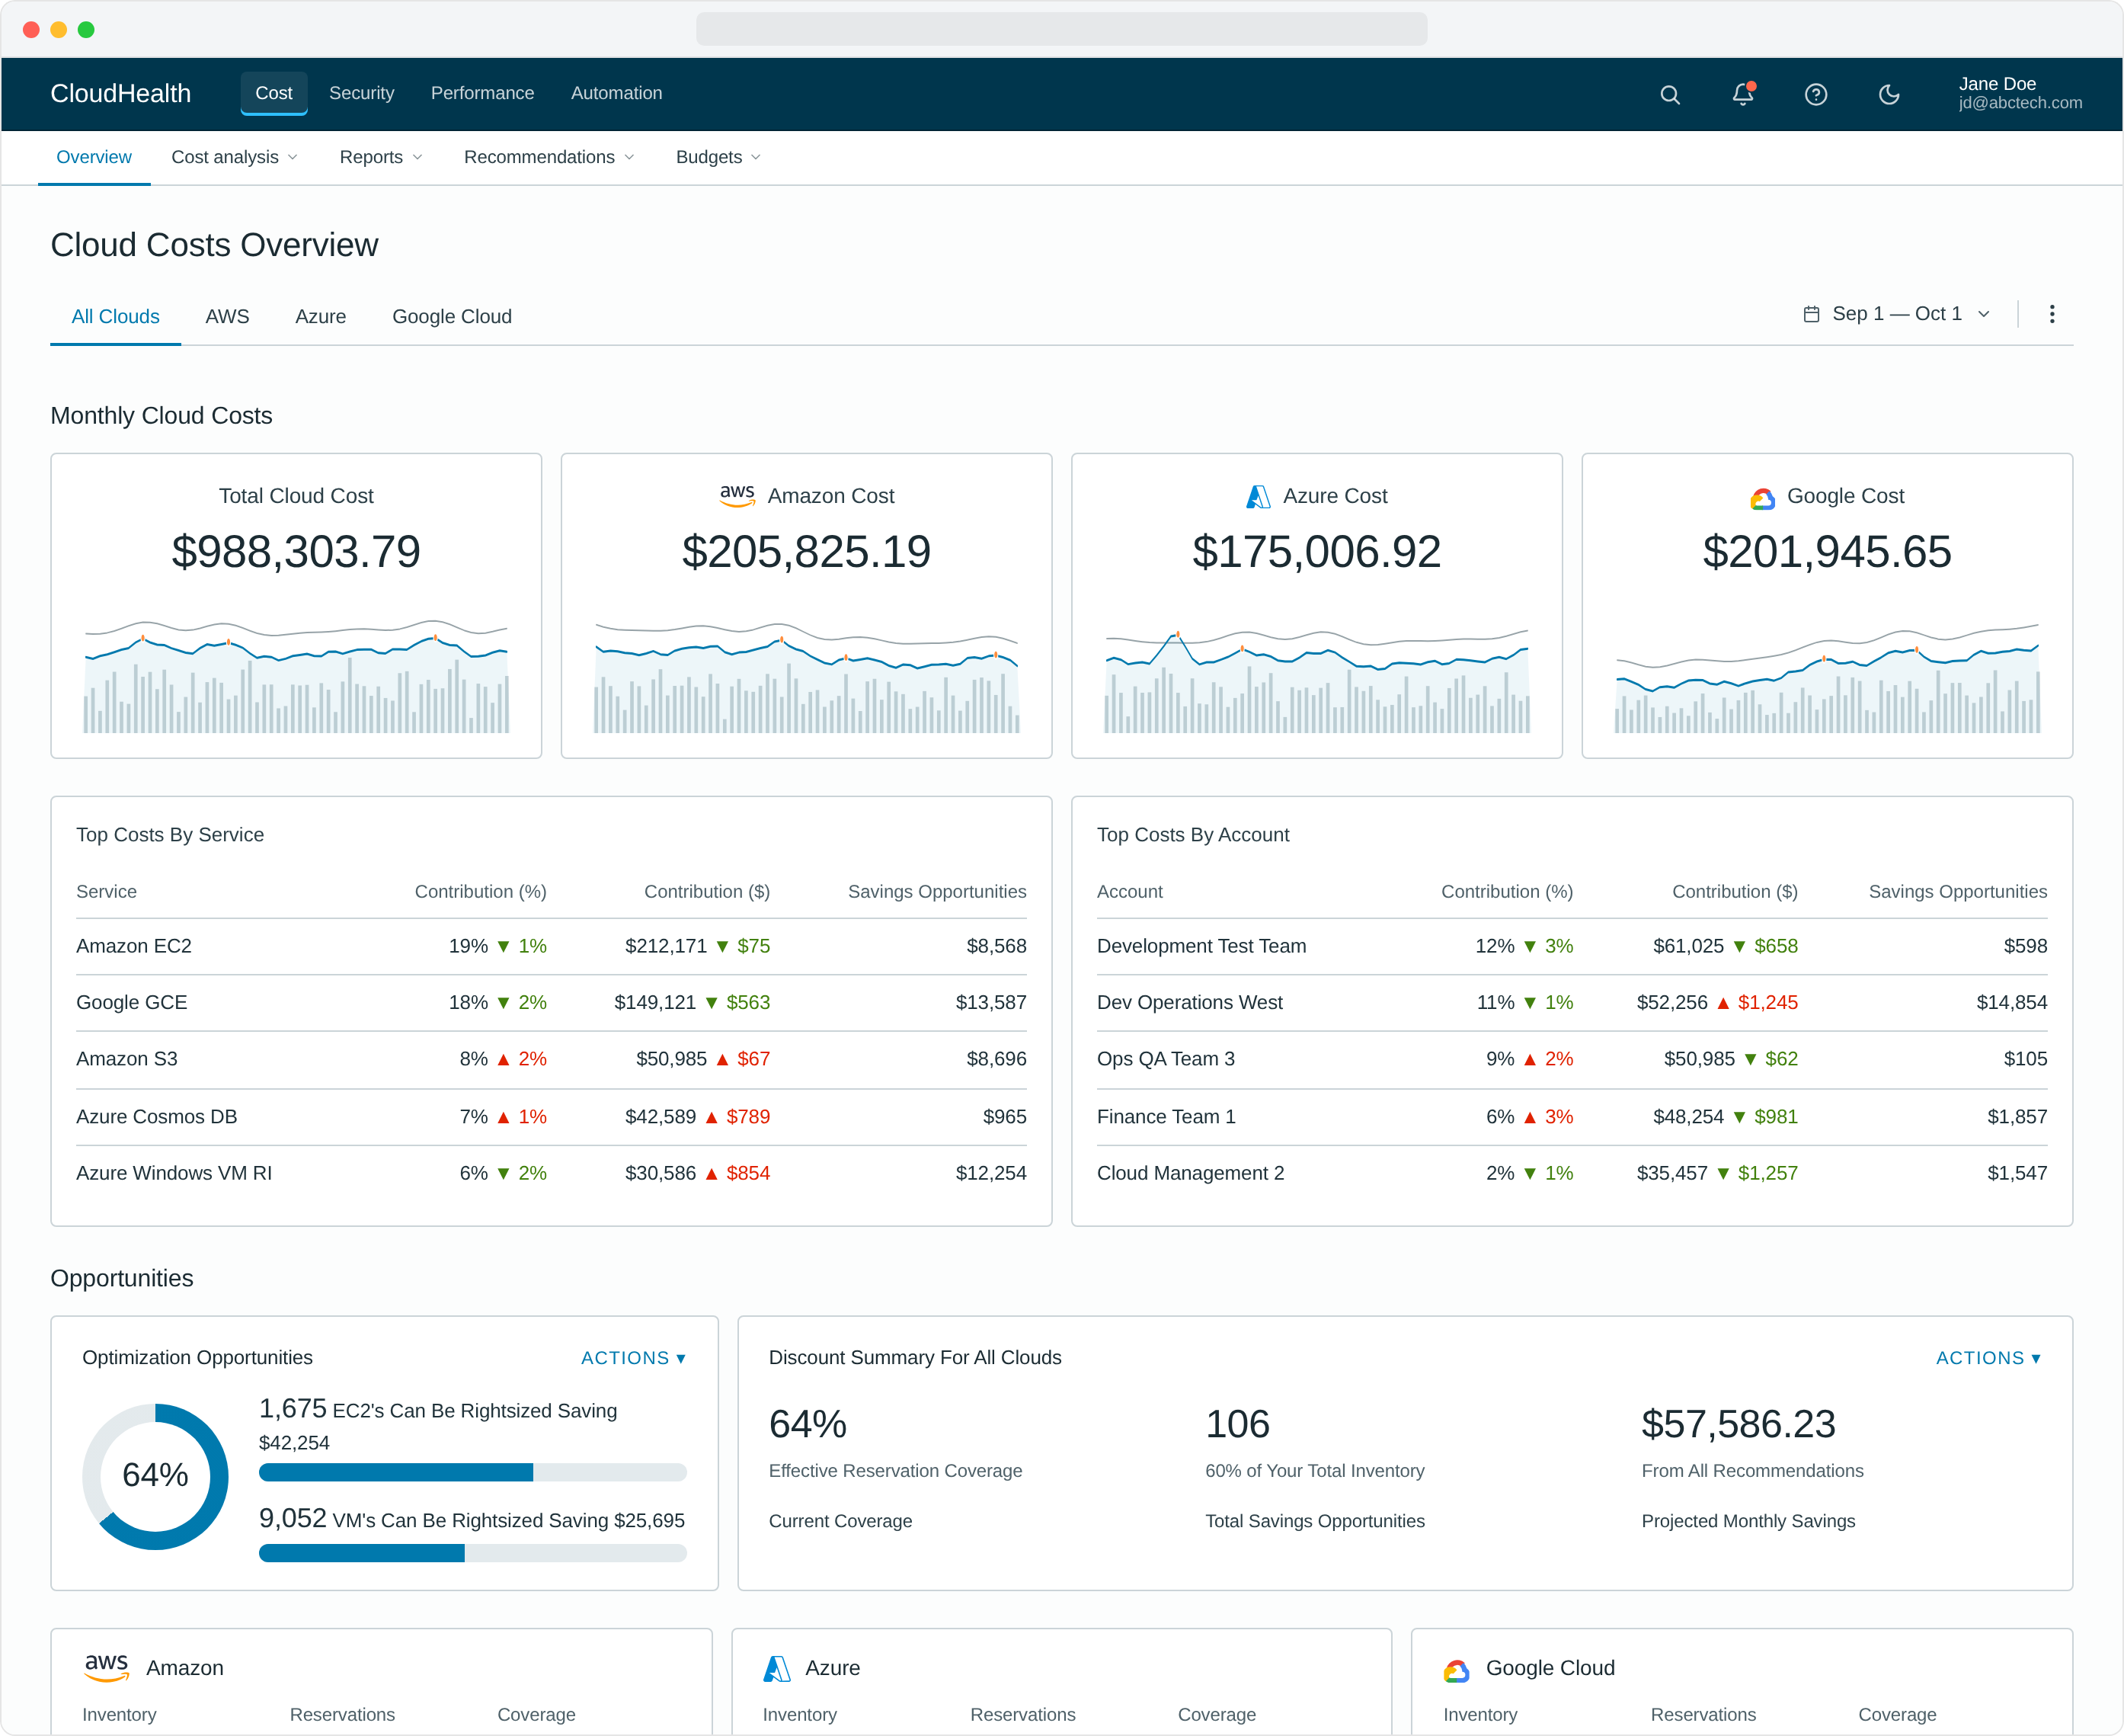
Task: Click the Amazon EC2 service row
Action: point(552,946)
